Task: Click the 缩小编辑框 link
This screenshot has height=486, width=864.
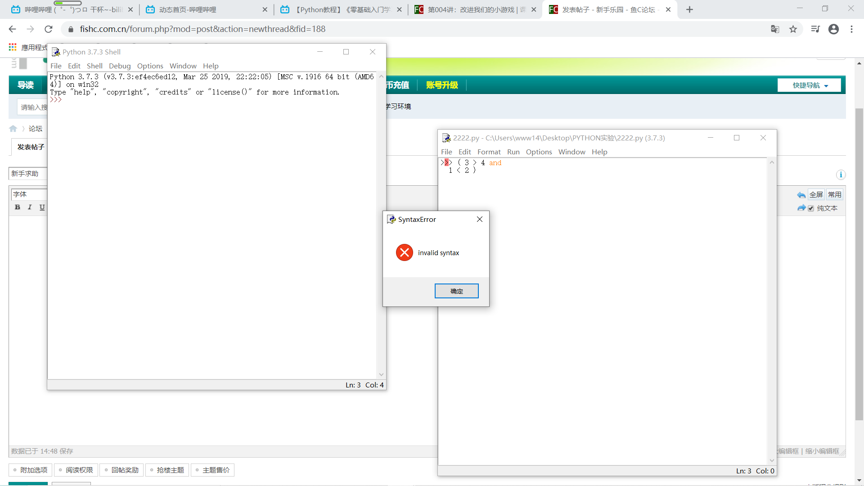Action: [x=822, y=451]
